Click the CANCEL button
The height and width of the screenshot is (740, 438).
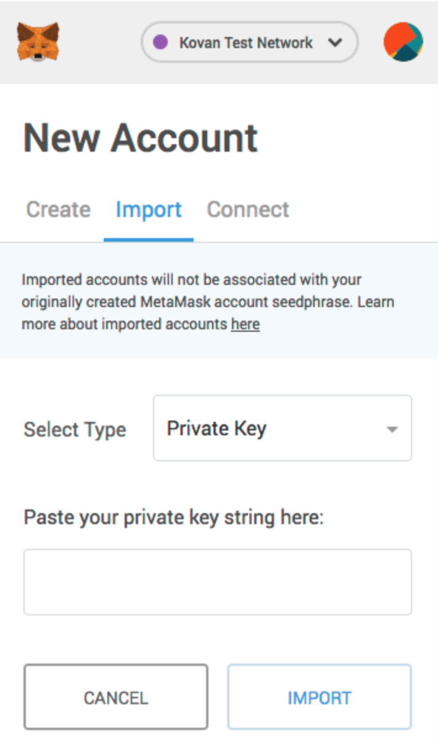pyautogui.click(x=116, y=697)
